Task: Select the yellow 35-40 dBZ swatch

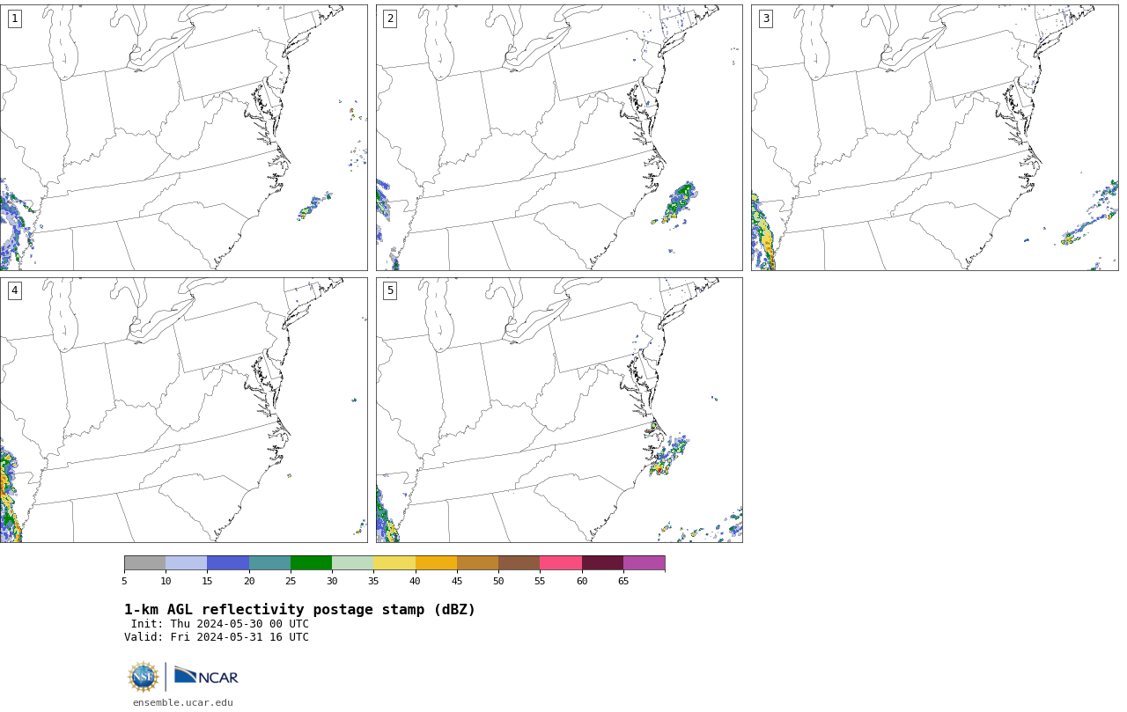Action: coord(394,563)
